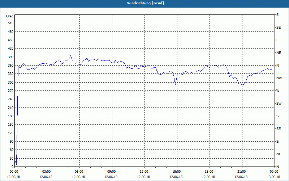Choose the 60 y-axis value

(x=12, y=150)
